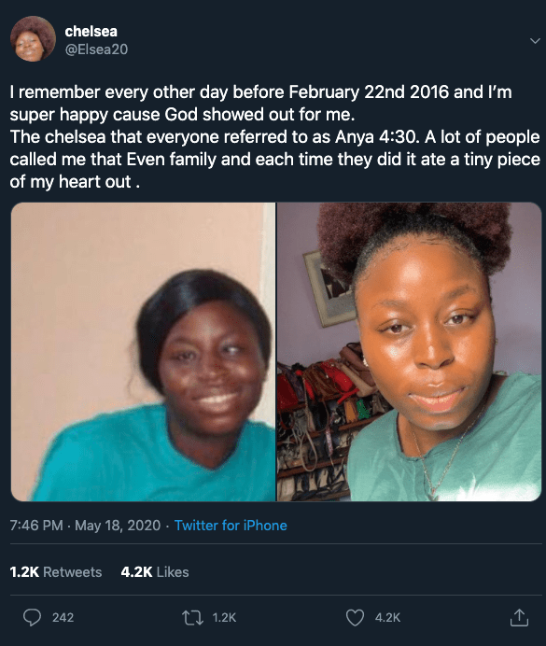546x646 pixels.
Task: Click the 4.2K count beside heart
Action: click(x=387, y=618)
